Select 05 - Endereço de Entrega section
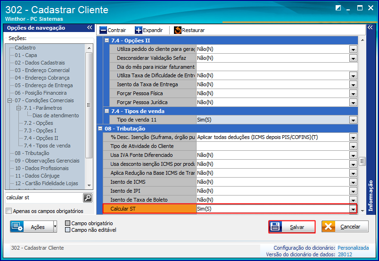The width and height of the screenshot is (379, 261). point(44,85)
